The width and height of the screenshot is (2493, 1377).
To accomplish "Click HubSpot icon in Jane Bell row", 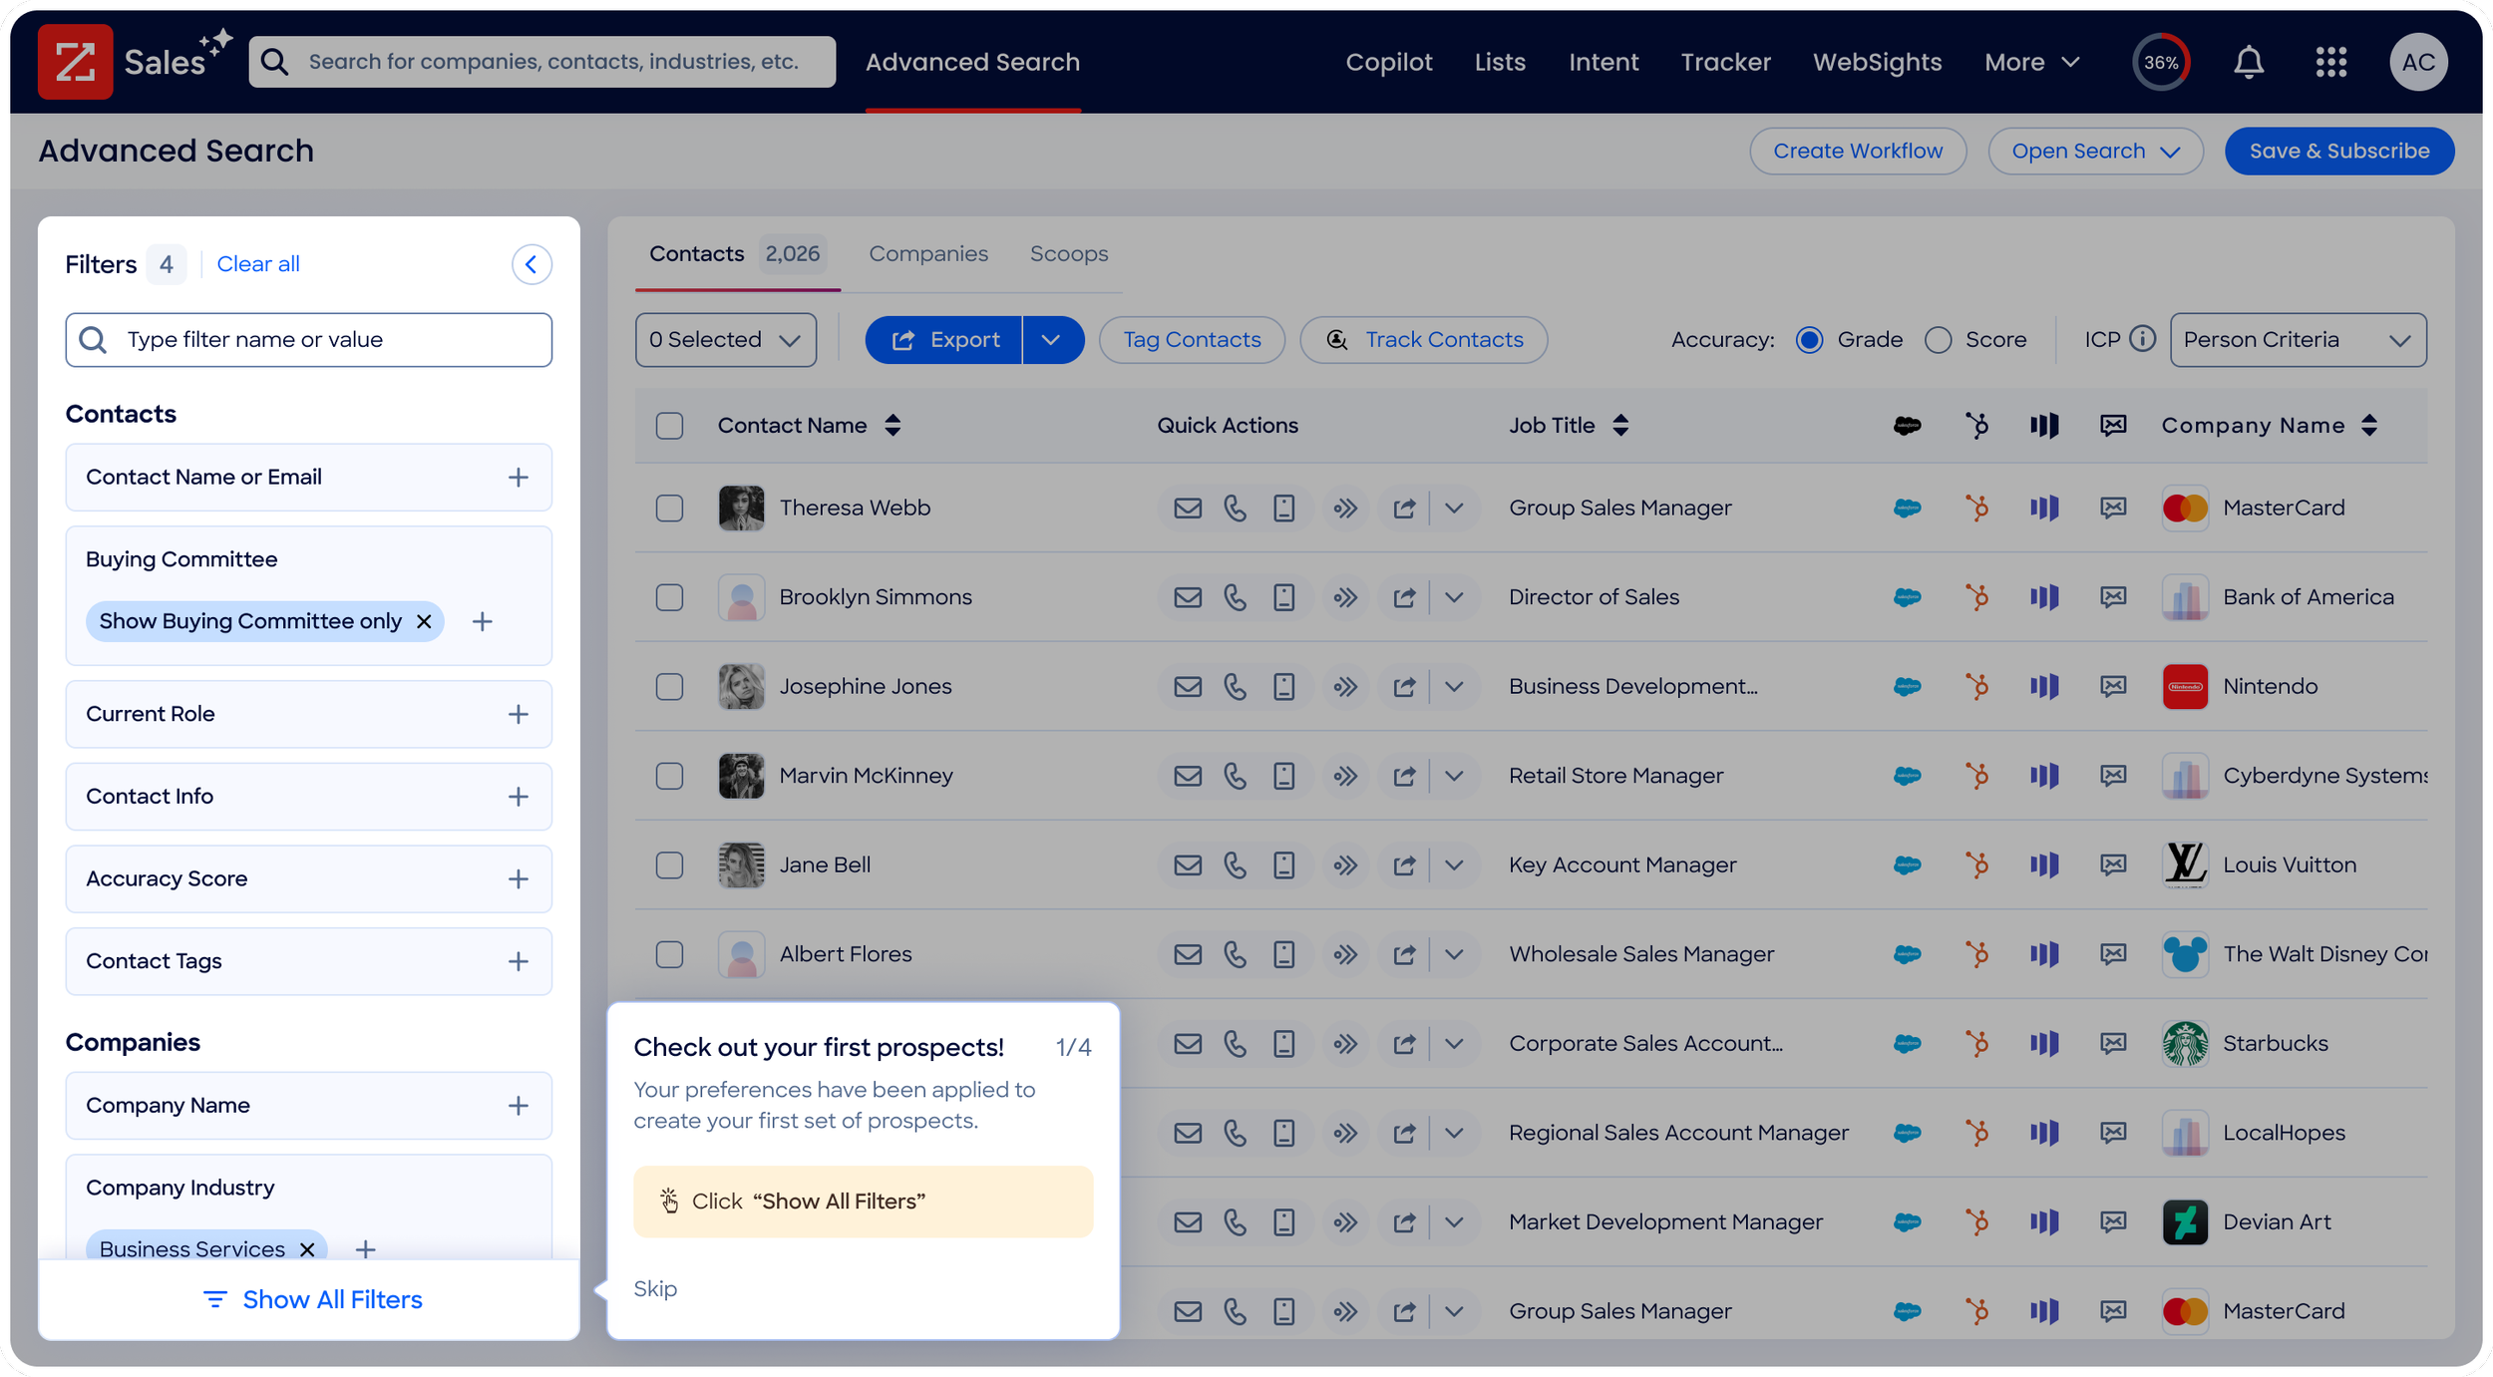I will coord(1976,865).
